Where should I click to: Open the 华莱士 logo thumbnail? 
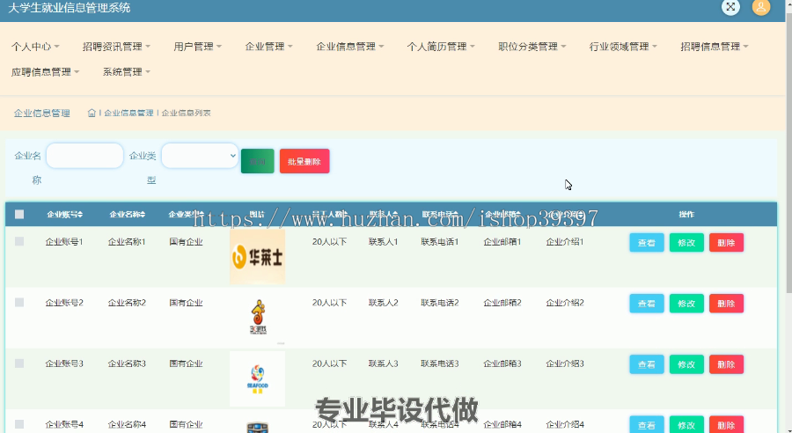258,256
